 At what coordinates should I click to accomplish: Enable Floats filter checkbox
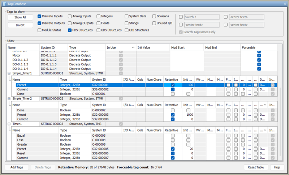[x=98, y=23]
